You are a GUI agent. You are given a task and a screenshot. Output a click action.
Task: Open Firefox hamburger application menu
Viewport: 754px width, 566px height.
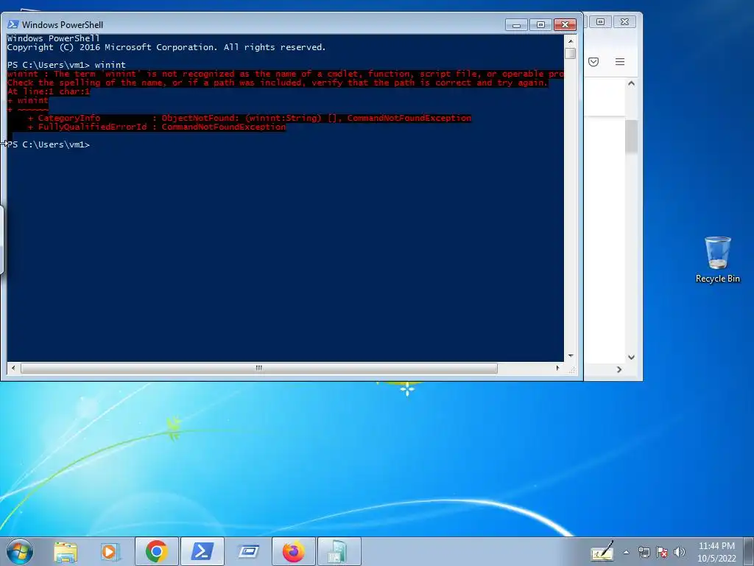tap(620, 62)
